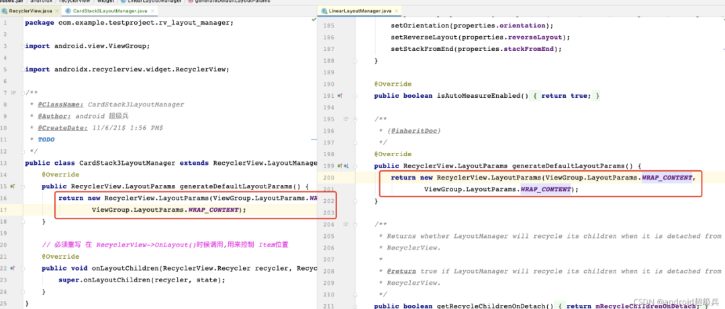The image size is (725, 309).
Task: Open the green checkmark inspection indicator
Action: 314,20
